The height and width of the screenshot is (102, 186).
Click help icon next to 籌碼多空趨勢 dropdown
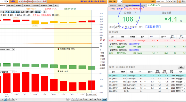(x=16, y=49)
